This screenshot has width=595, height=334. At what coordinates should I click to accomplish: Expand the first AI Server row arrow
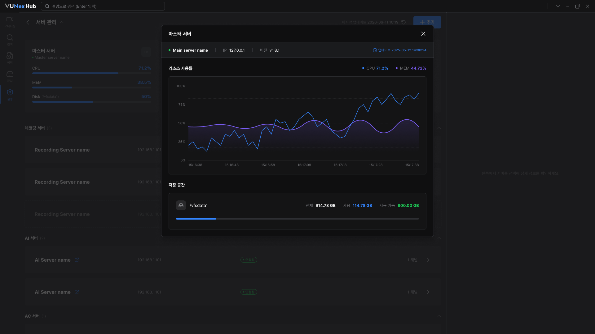pyautogui.click(x=428, y=260)
